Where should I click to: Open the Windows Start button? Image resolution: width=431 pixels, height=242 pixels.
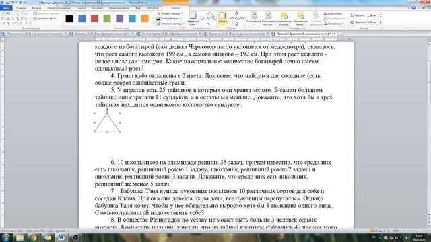click(6, 237)
